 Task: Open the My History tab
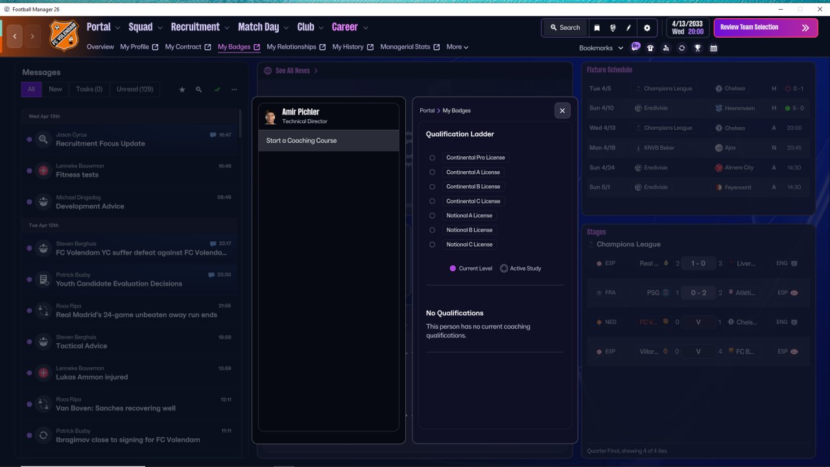[353, 47]
